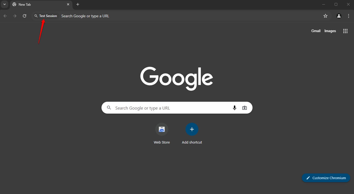This screenshot has height=194, width=354.
Task: Open the profile avatar menu
Action: pyautogui.click(x=339, y=16)
